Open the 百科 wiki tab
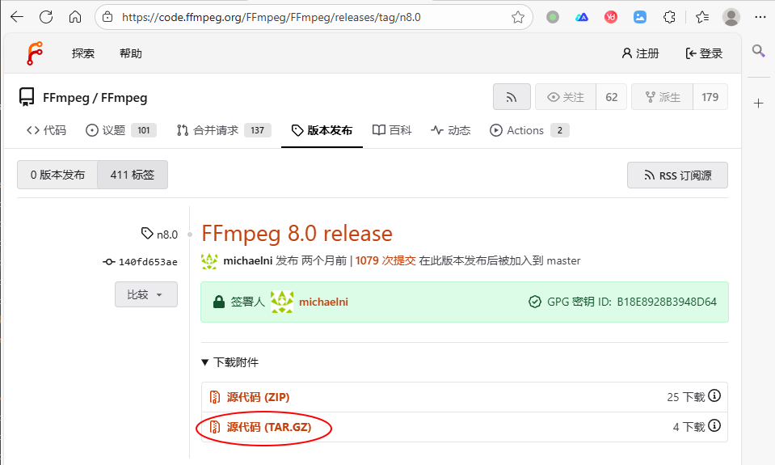 pos(392,130)
